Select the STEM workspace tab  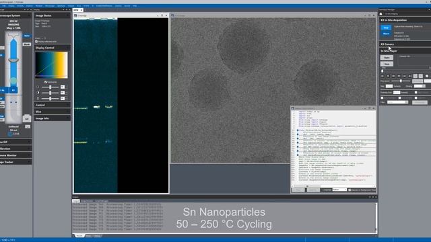(x=76, y=10)
